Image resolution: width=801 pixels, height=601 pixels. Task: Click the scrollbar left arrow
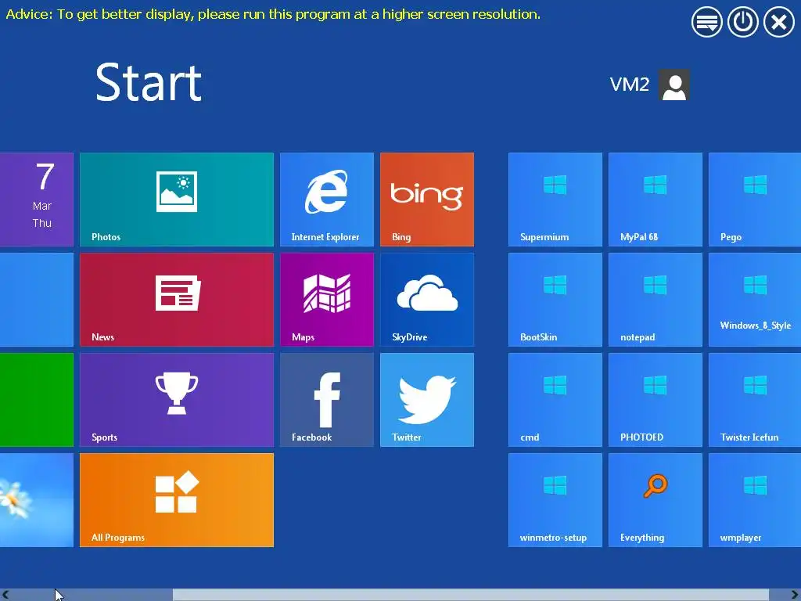(5, 595)
